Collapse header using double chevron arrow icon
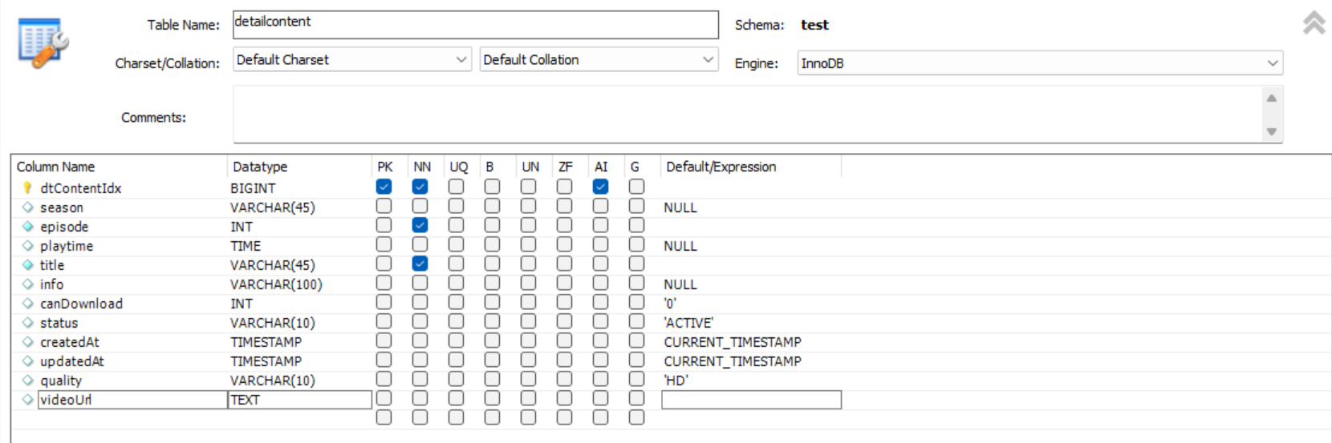This screenshot has width=1332, height=443. point(1314,22)
